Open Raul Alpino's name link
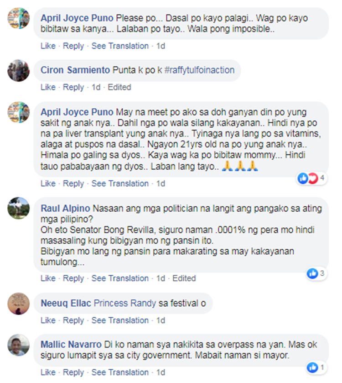 (65, 208)
